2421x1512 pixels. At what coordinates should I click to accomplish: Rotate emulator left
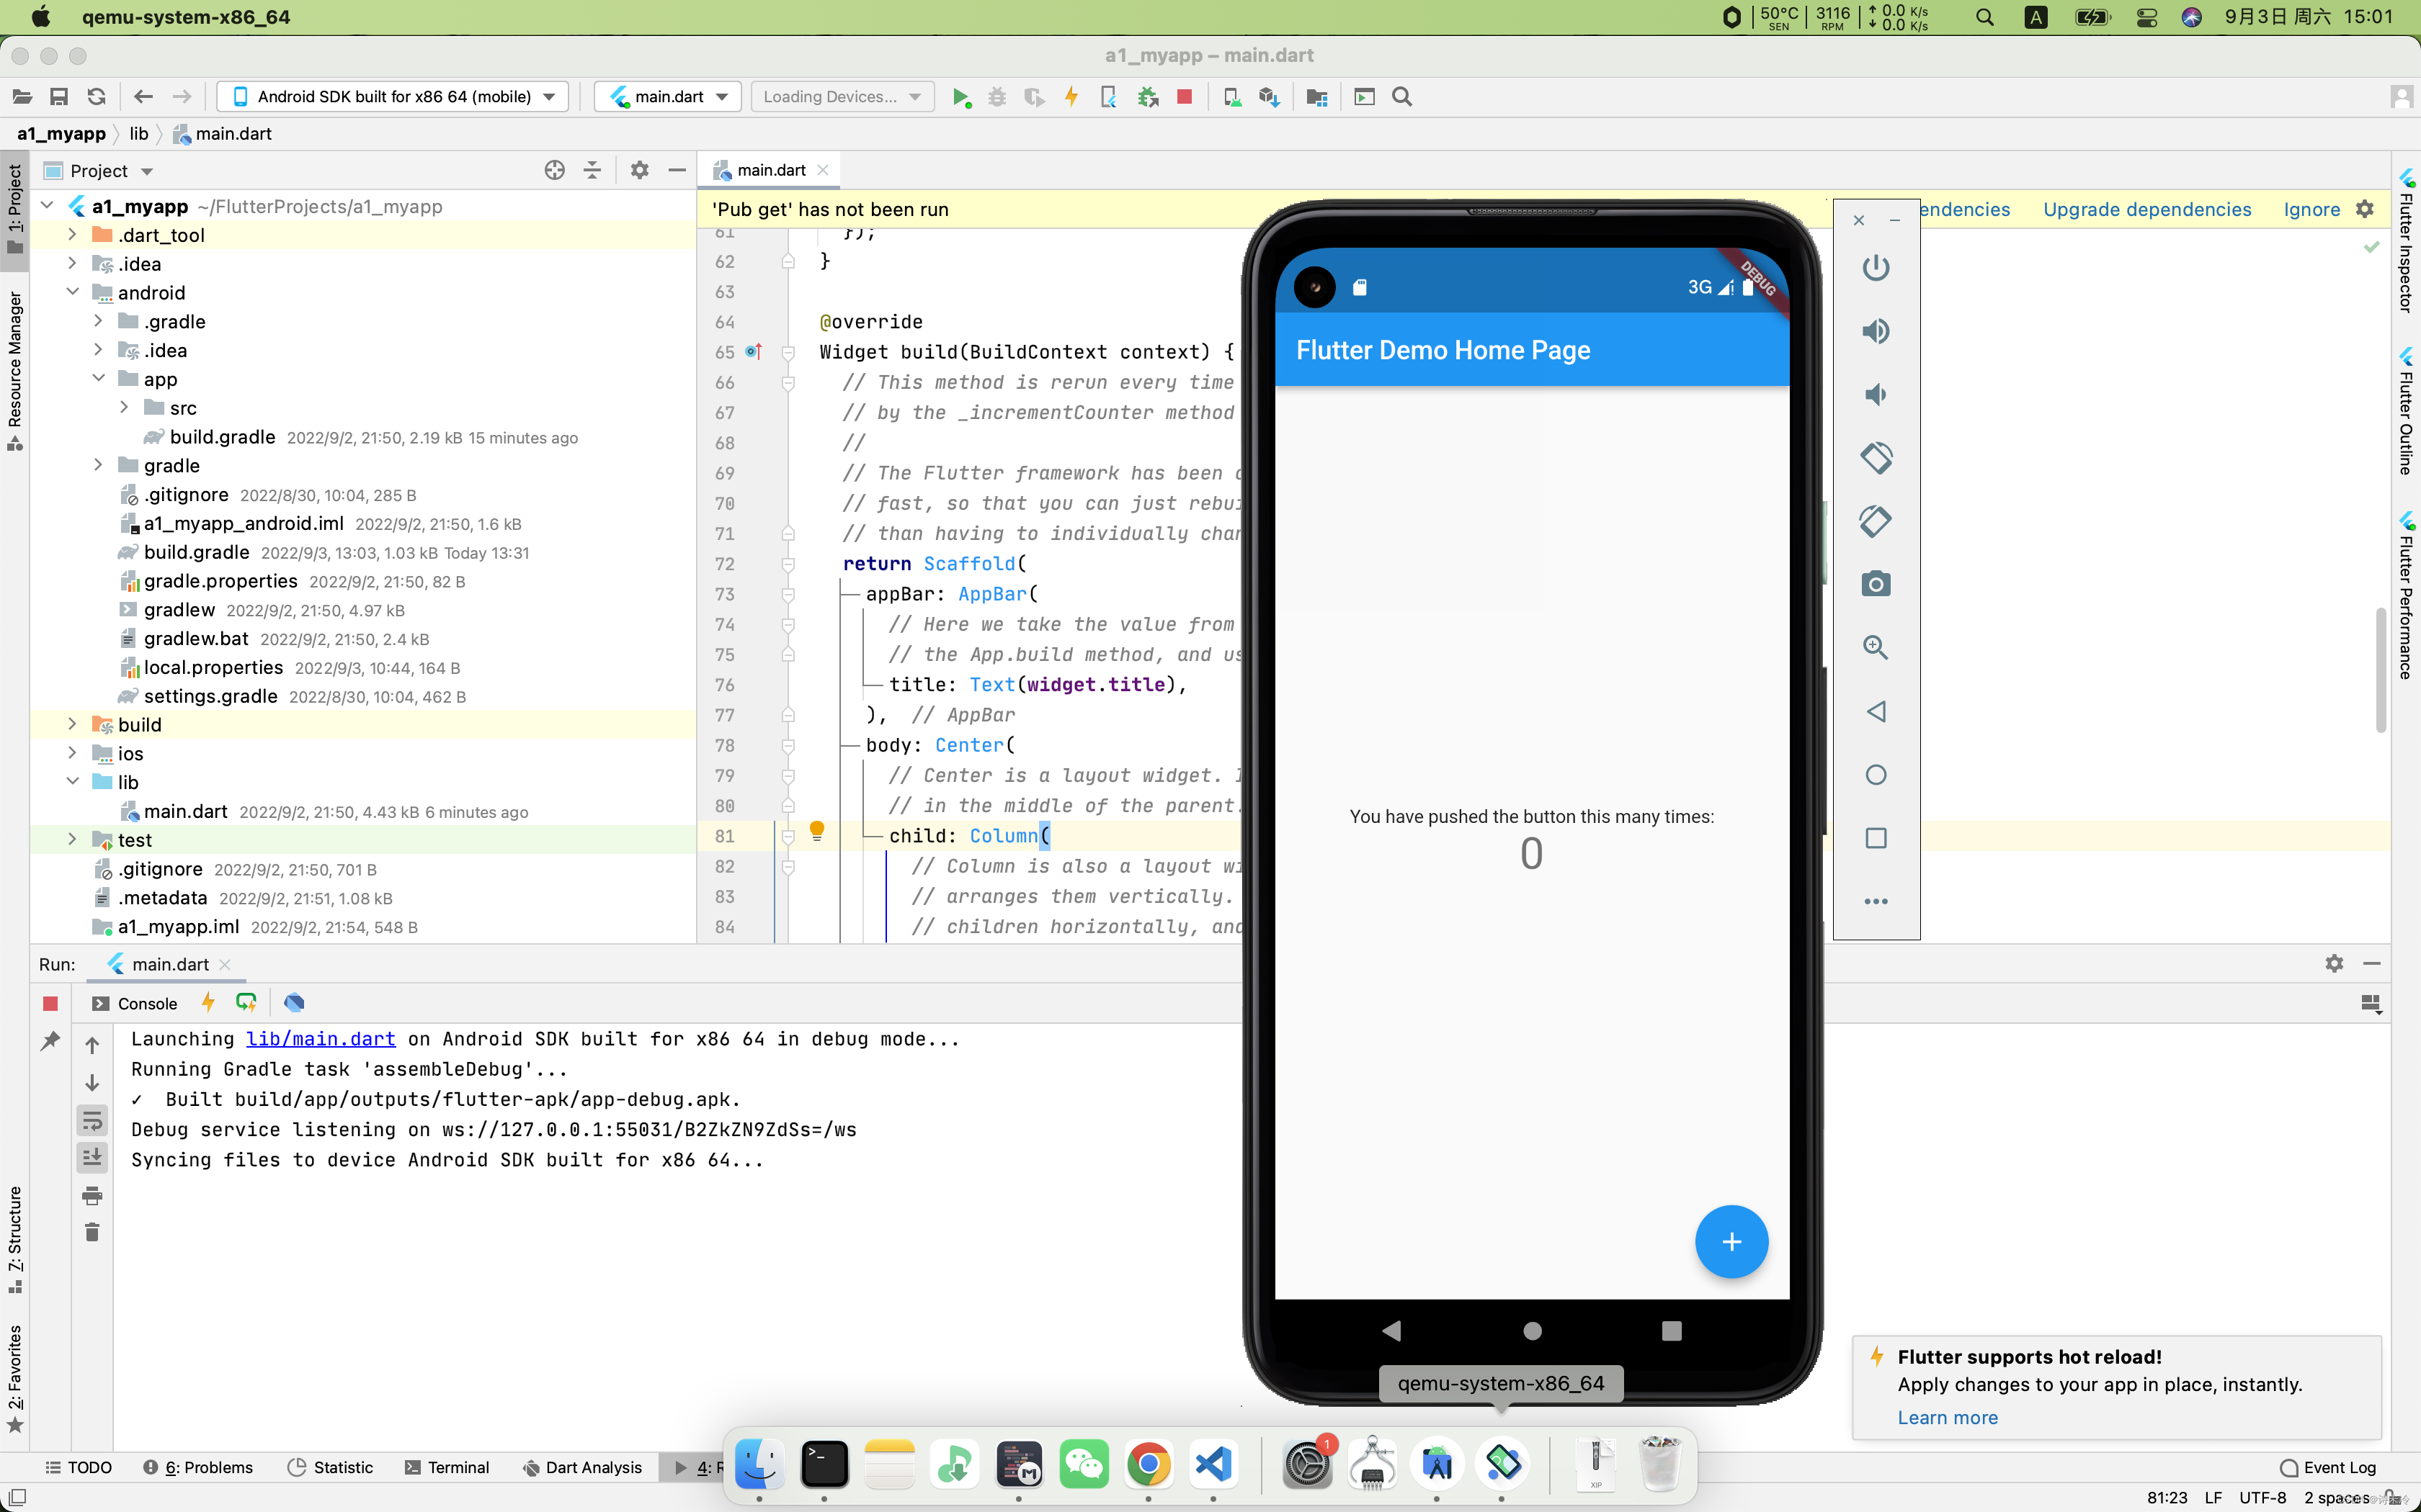pyautogui.click(x=1876, y=458)
